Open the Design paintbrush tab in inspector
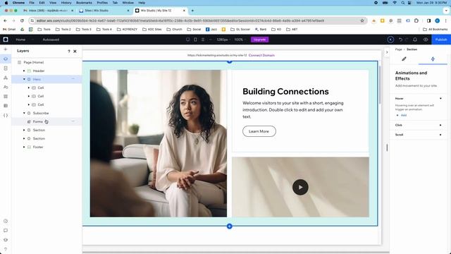This screenshot has height=254, width=451. click(404, 59)
